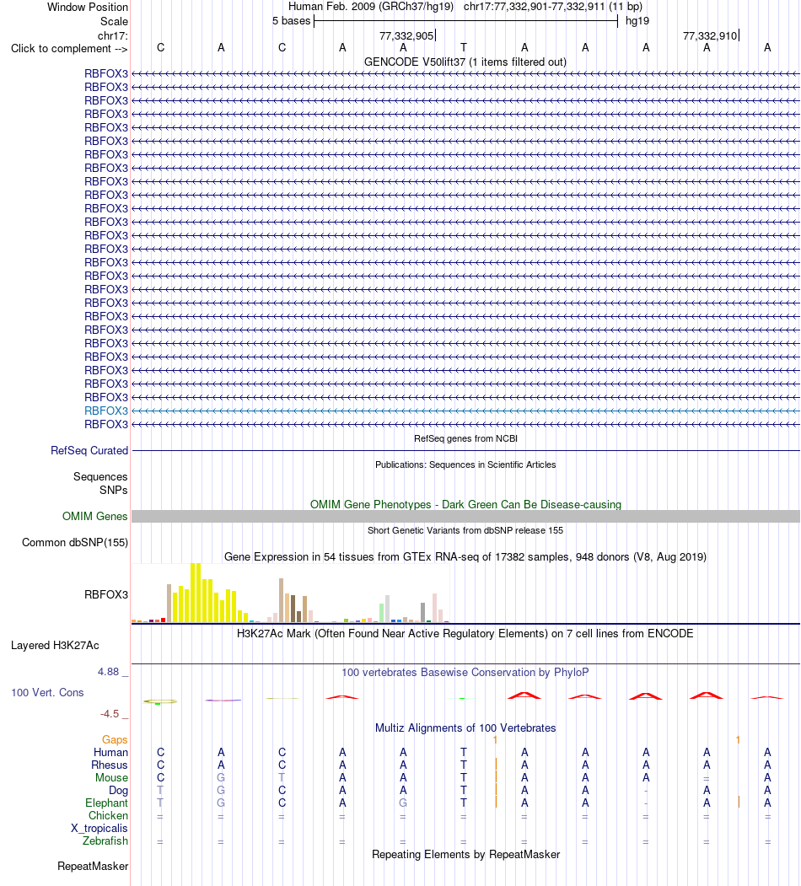801x886 pixels.
Task: Open the GTEx Gene Expression track title
Action: [x=465, y=557]
